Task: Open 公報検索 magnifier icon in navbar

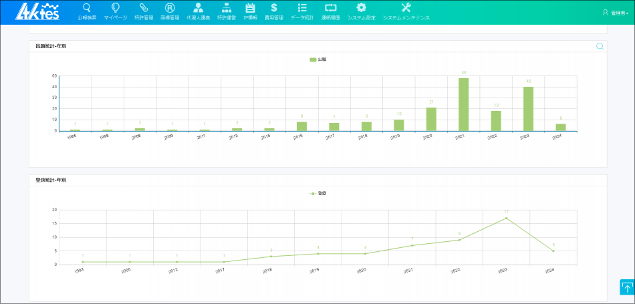Action: (86, 8)
